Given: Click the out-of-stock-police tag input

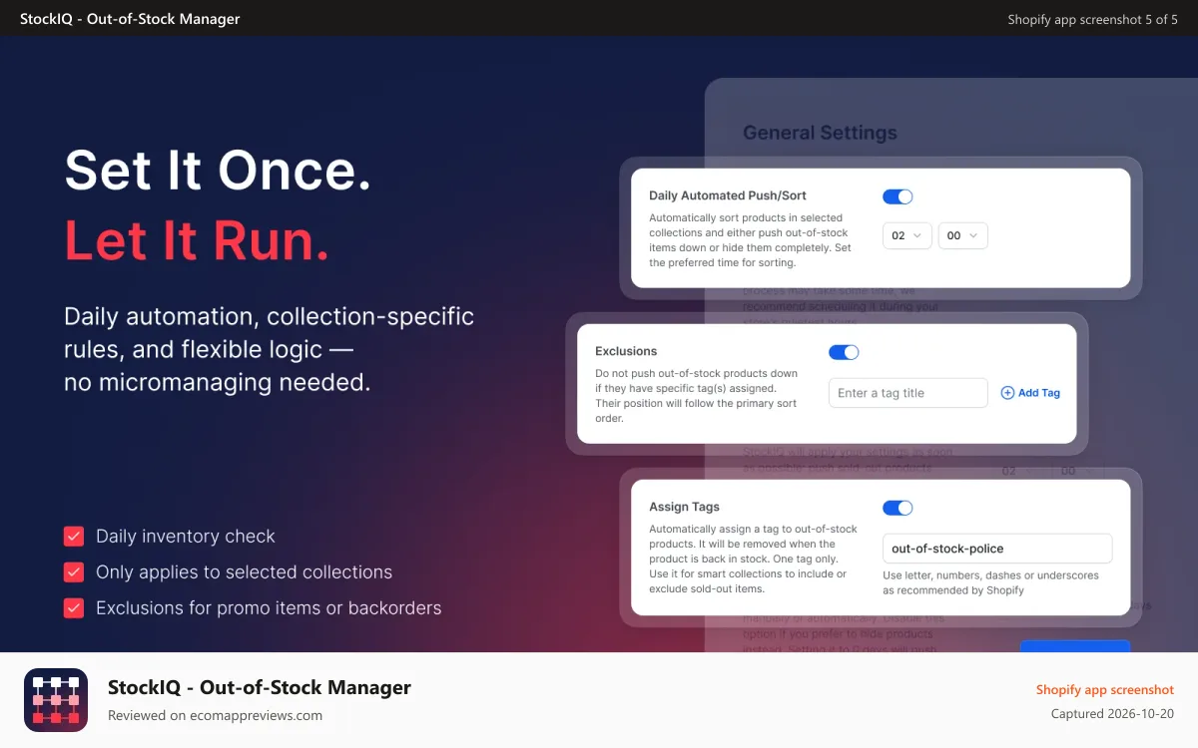Looking at the screenshot, I should (997, 549).
